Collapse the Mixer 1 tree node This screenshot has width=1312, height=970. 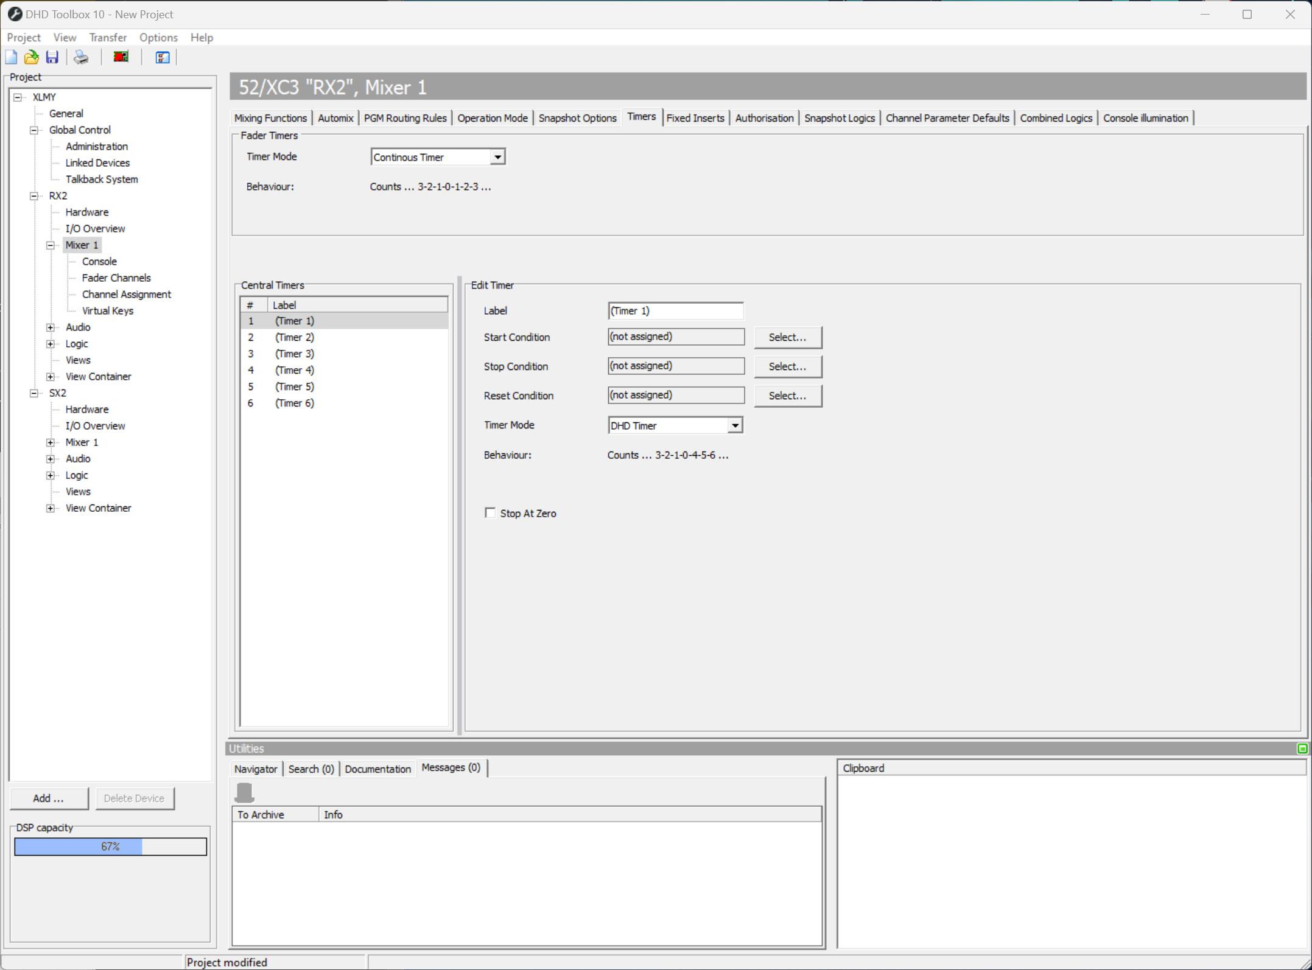pos(51,245)
